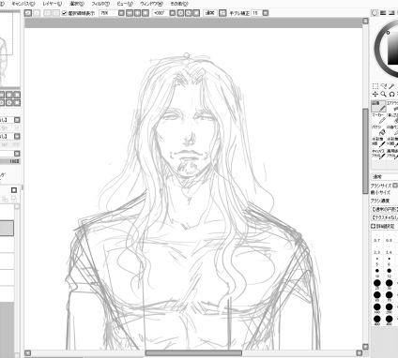398x358 pixels.
Task: Flip the canvas view horizontally
Action: click(x=222, y=13)
